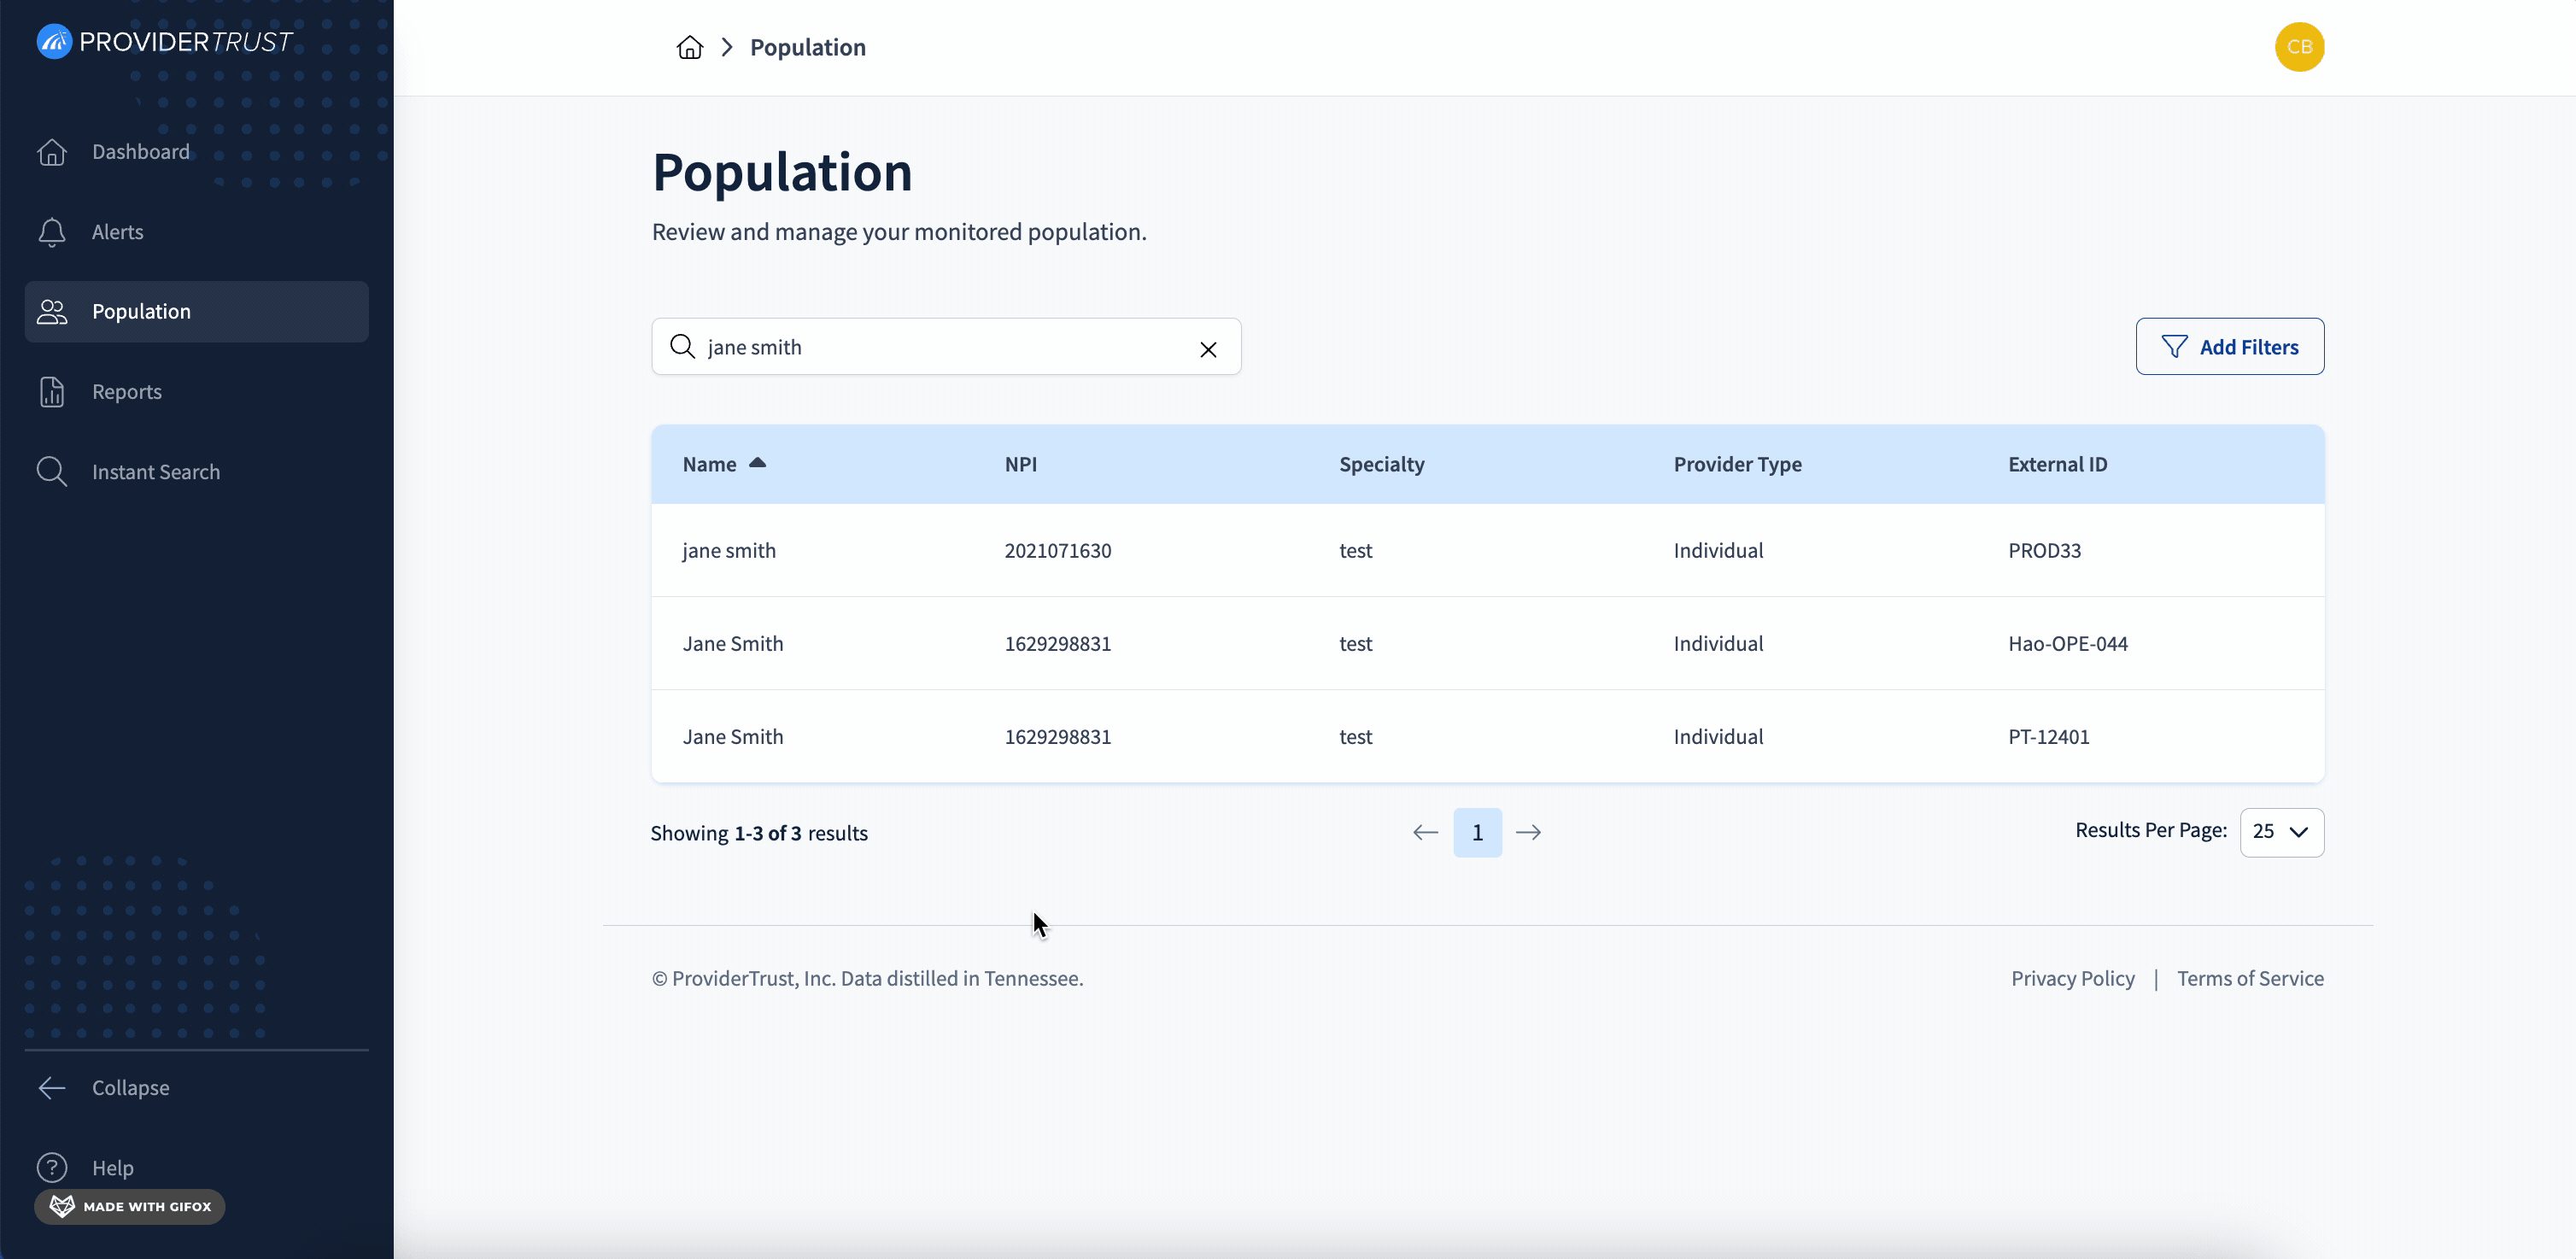This screenshot has height=1259, width=2576.
Task: Open Alerts via the bell icon
Action: 52,232
